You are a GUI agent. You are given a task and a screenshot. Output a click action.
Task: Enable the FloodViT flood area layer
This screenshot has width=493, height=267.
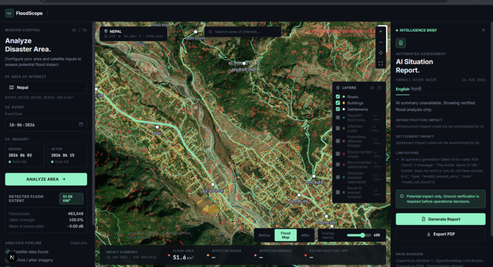[338, 118]
